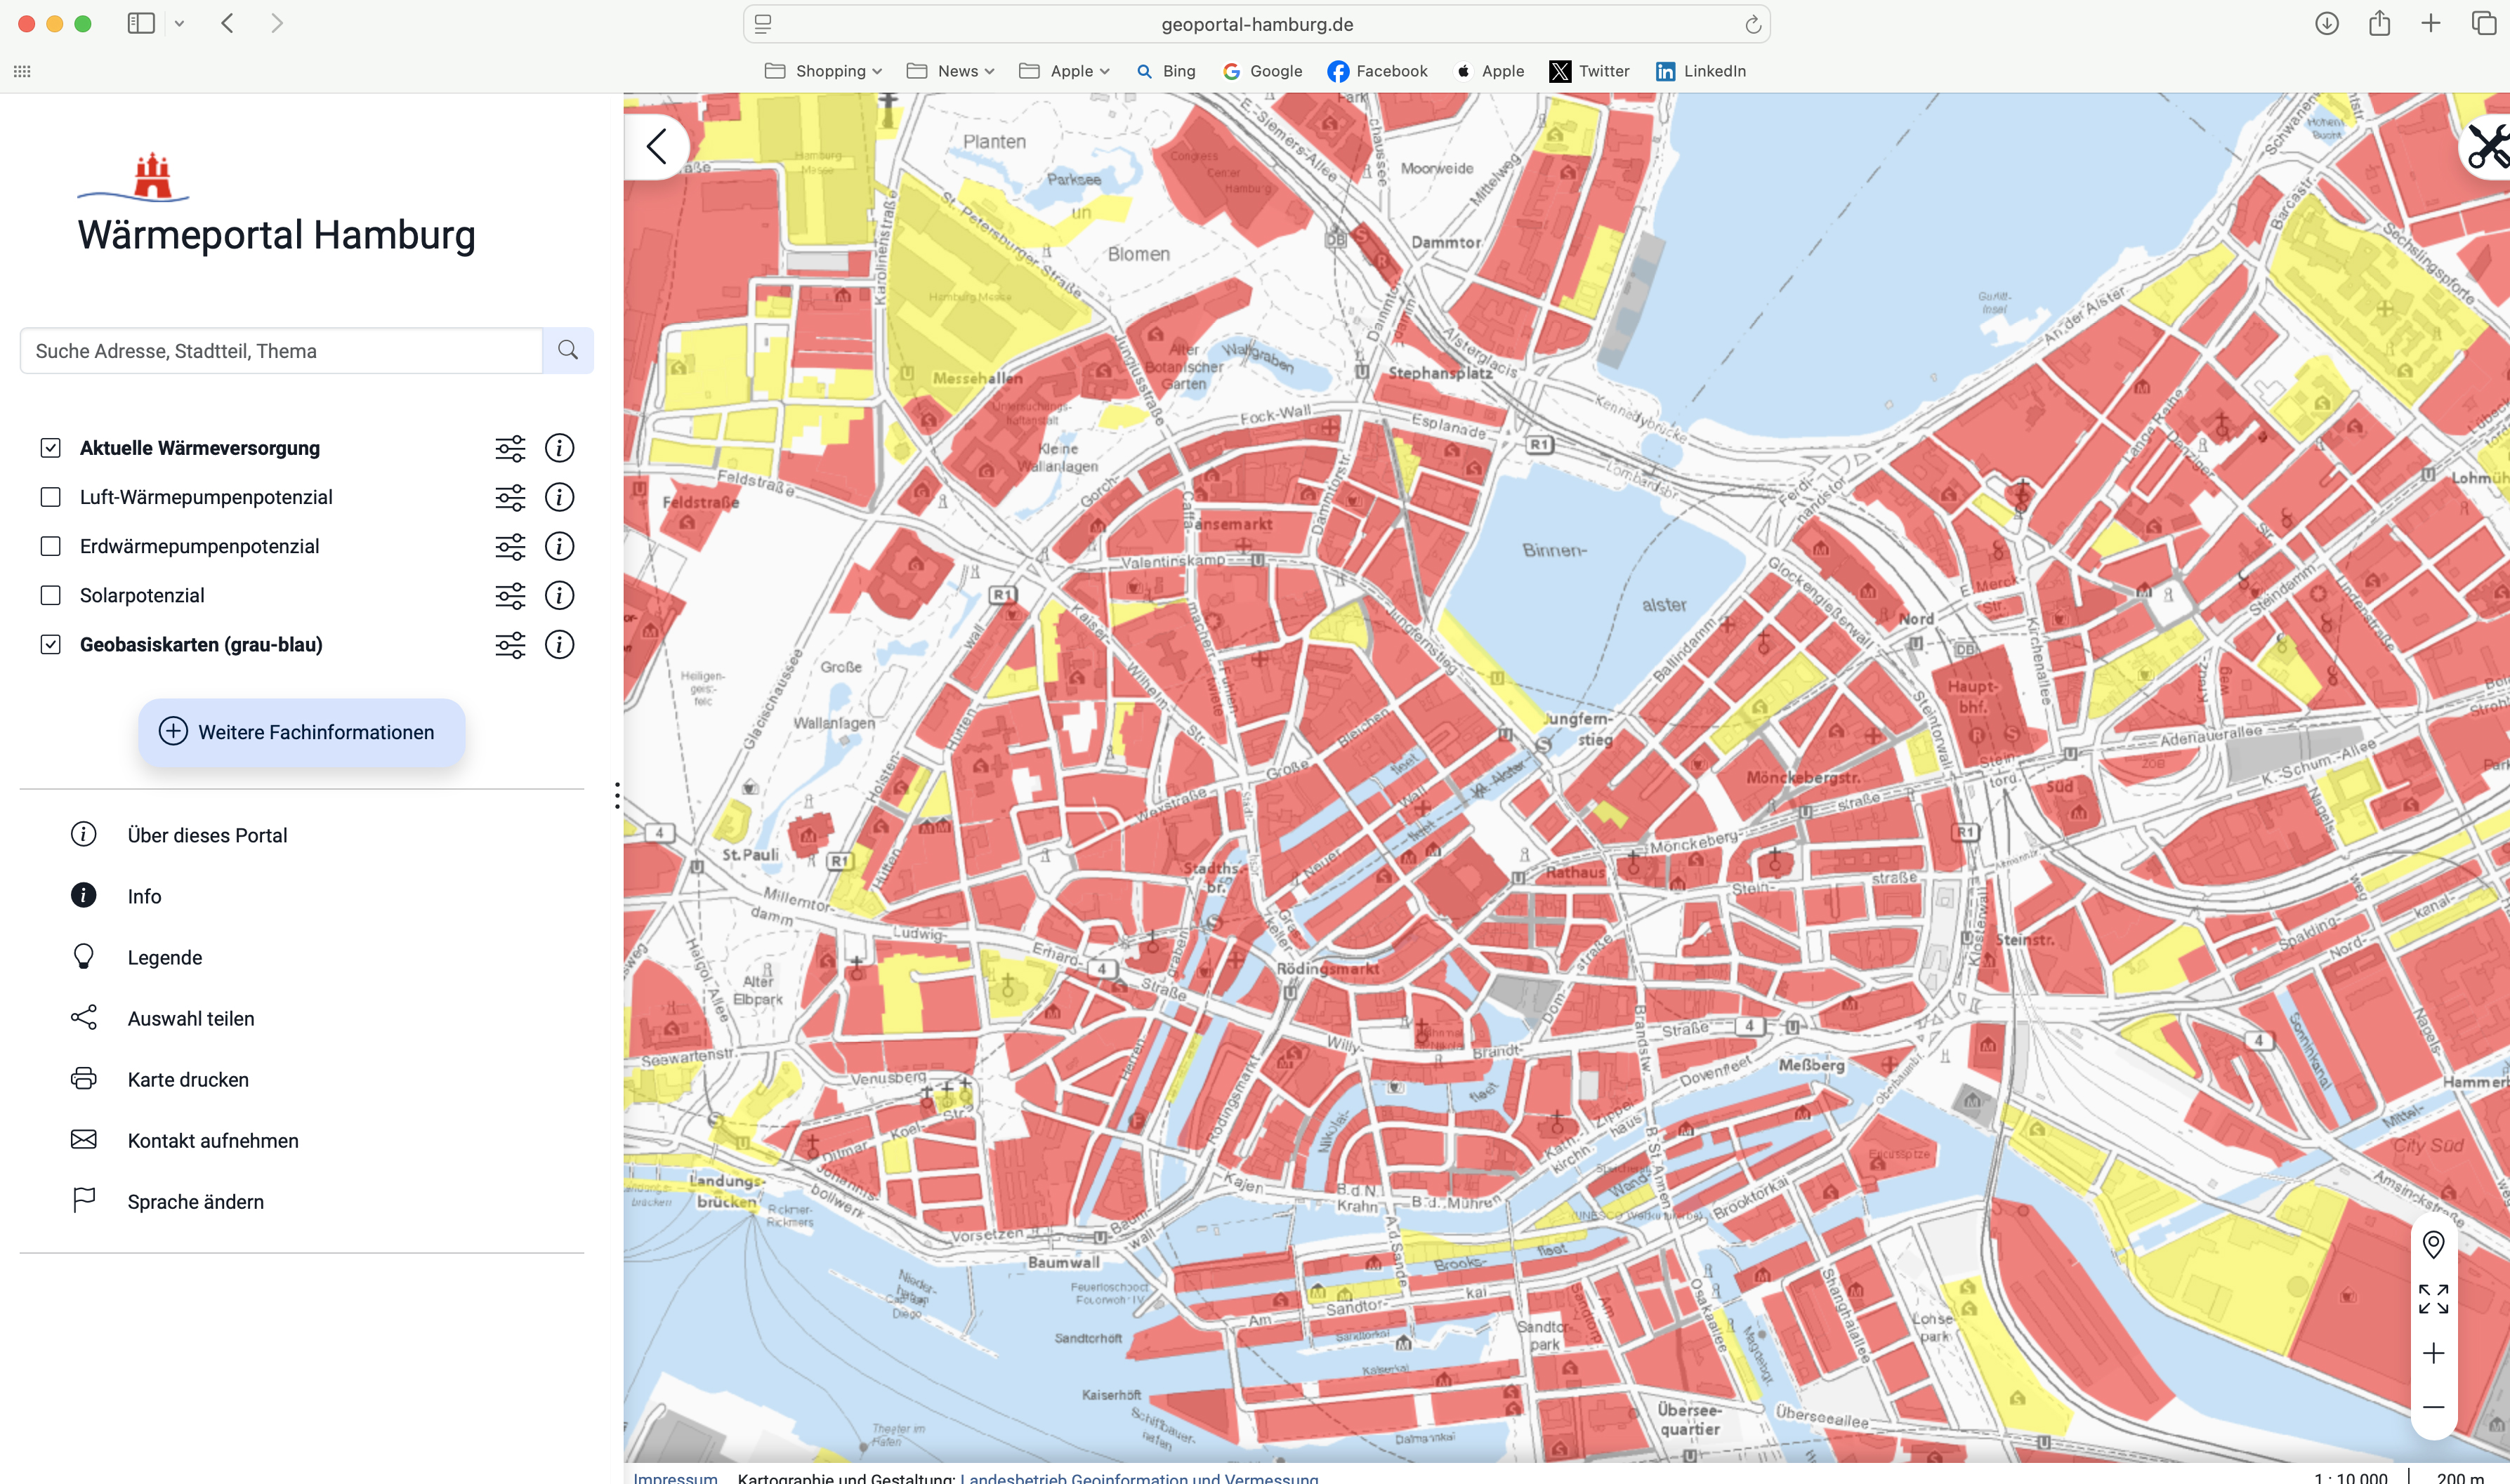Zoom out with the minus button

[2433, 1408]
